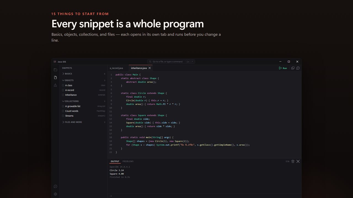
Task: Click the SNIPPETS panel heading
Action: pyautogui.click(x=67, y=68)
